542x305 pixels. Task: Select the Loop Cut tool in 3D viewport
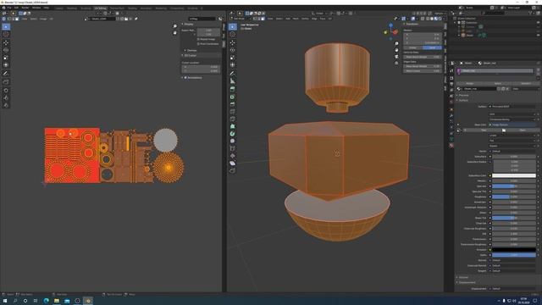233,111
